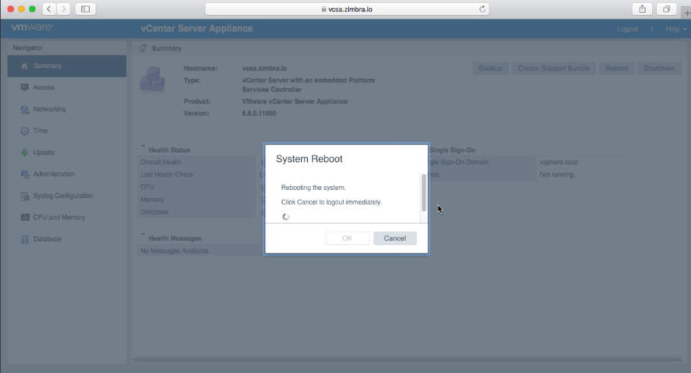Click the Administration users icon

coord(25,174)
